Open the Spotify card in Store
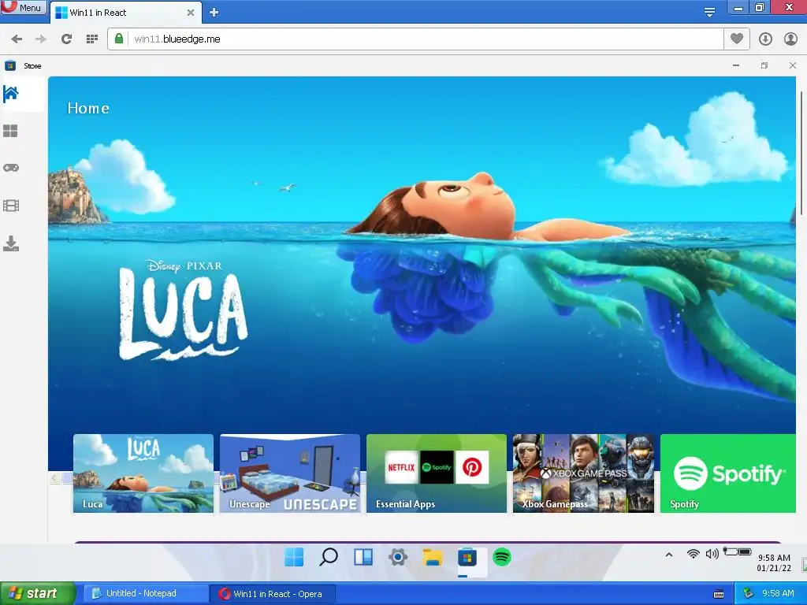 (727, 473)
